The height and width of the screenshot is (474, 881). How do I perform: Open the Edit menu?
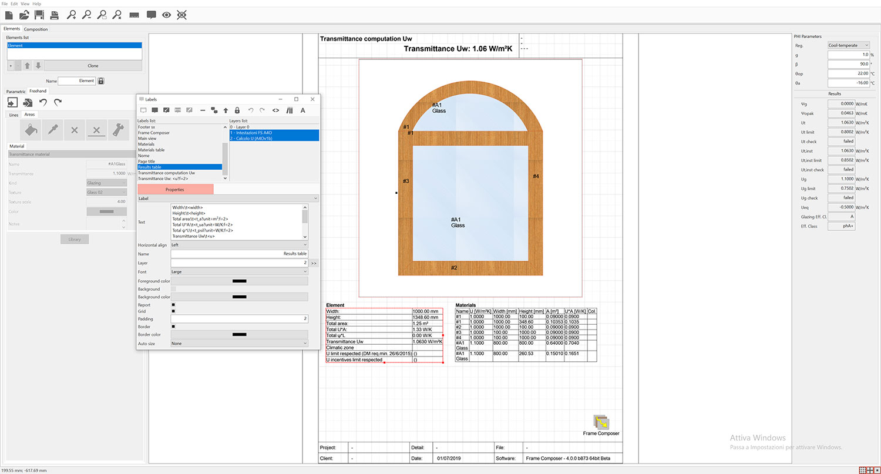[14, 4]
